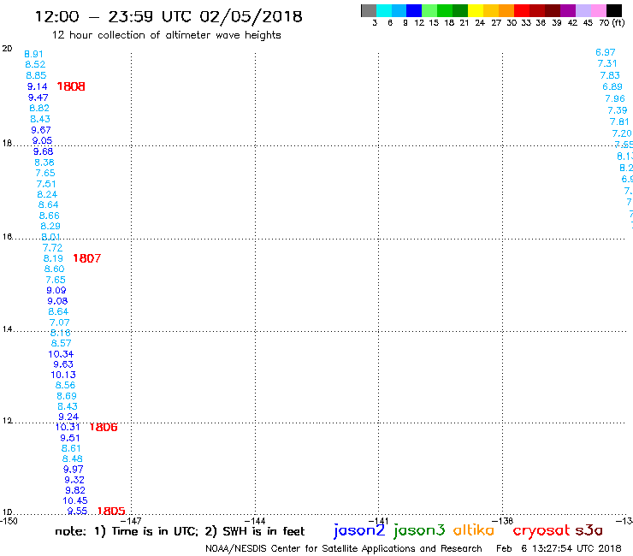Select the wave height value 9.14
Viewport: 633px width, 556px height.
tap(37, 86)
